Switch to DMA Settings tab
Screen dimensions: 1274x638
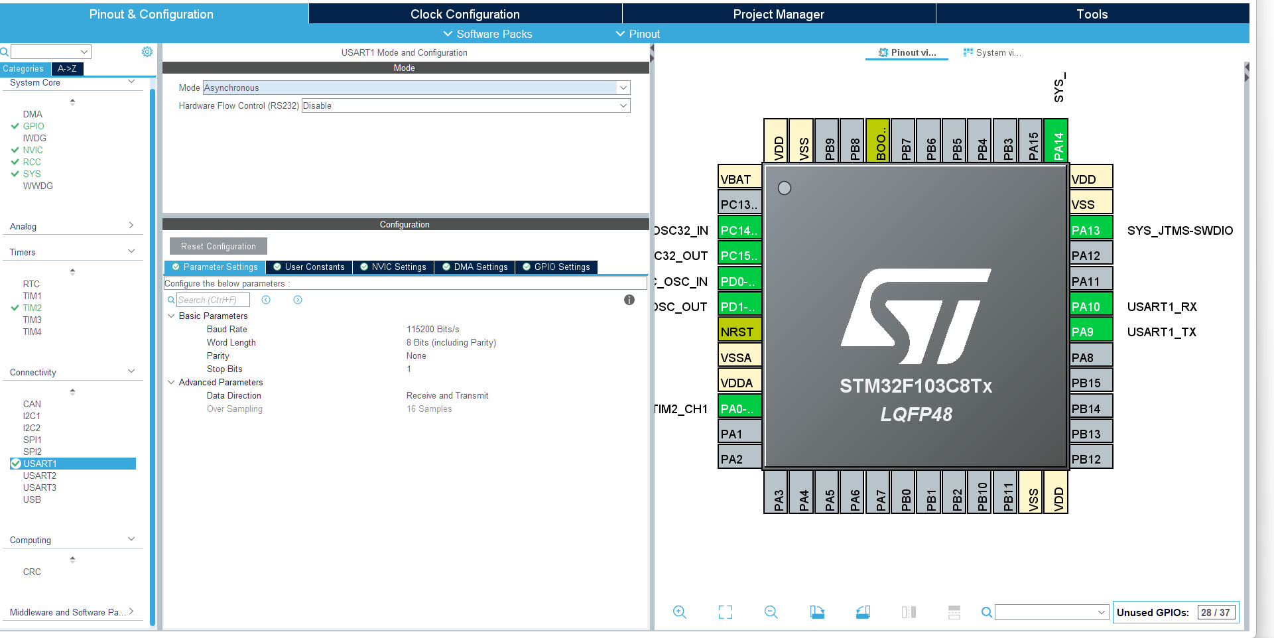pyautogui.click(x=475, y=267)
